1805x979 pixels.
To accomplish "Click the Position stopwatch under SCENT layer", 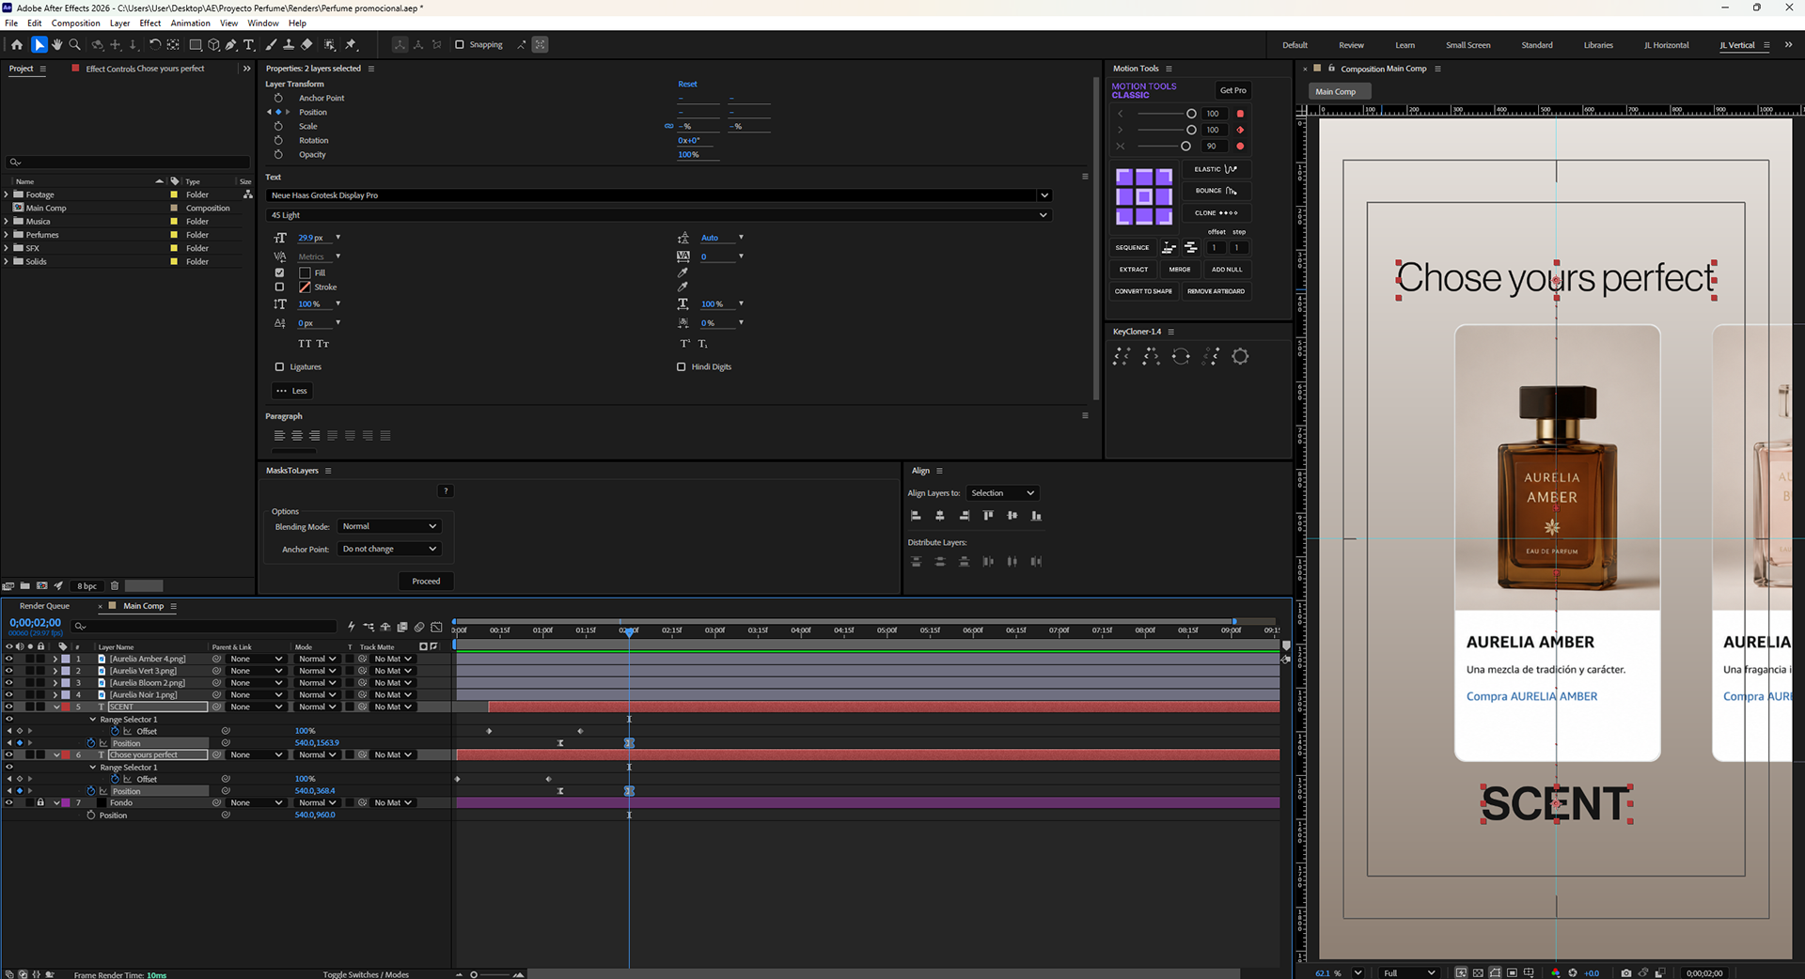I will pyautogui.click(x=91, y=743).
